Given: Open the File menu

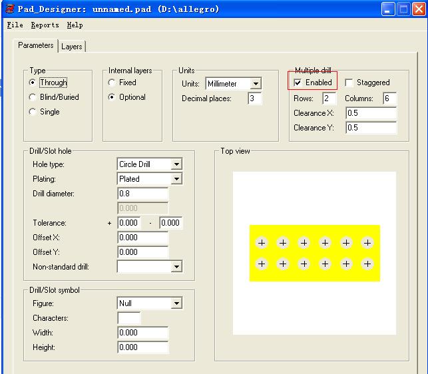Looking at the screenshot, I should point(15,25).
